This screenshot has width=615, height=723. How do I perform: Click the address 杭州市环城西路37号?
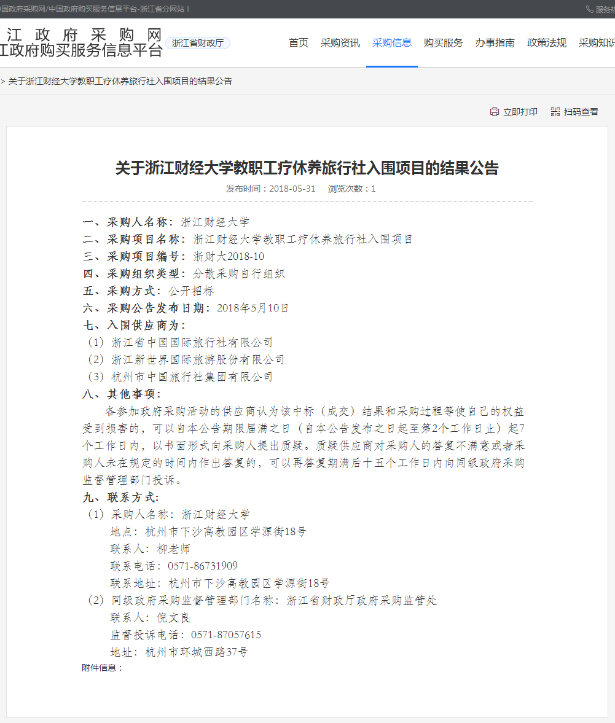(197, 652)
